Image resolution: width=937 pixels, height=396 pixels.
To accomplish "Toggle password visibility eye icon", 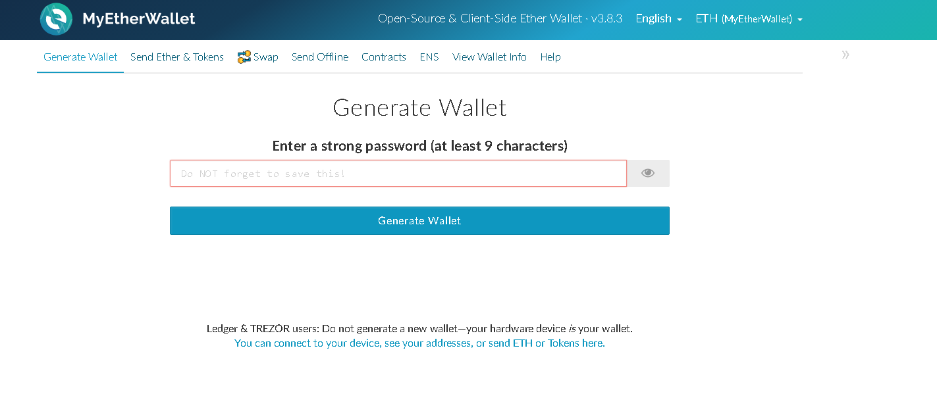I will click(x=648, y=173).
